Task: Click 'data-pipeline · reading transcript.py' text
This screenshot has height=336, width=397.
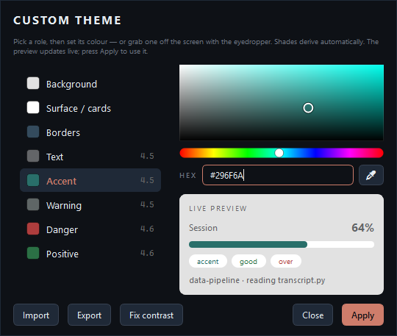Action: point(257,281)
